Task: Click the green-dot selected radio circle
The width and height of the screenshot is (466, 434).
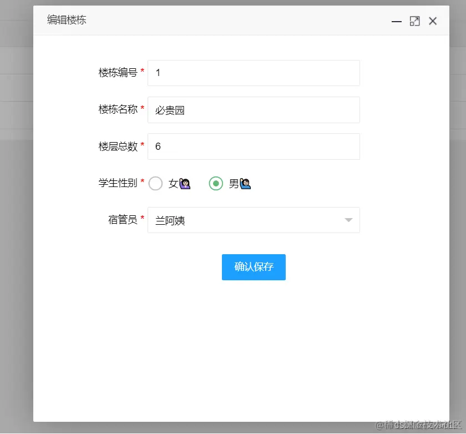Action: tap(216, 183)
